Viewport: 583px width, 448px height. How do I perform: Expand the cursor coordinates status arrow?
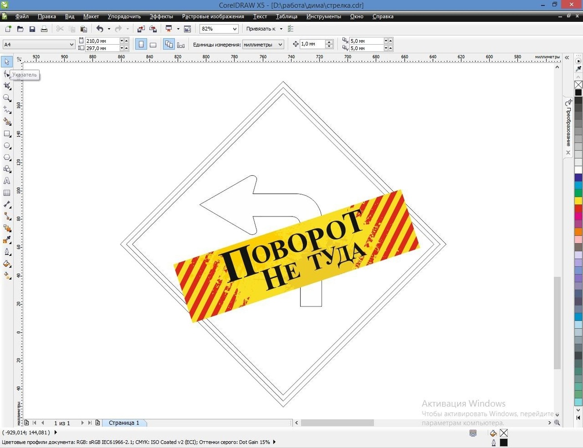(x=55, y=432)
